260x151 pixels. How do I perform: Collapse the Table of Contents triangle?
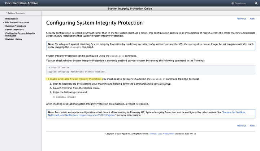6,13
